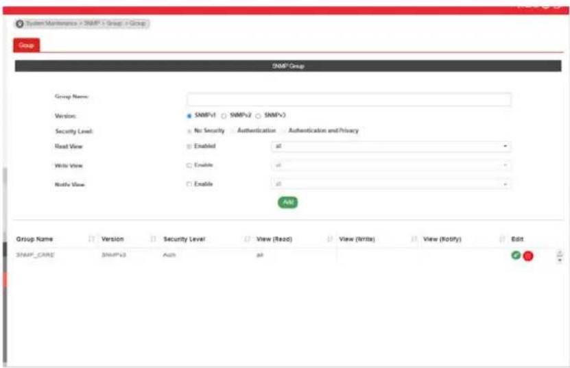The width and height of the screenshot is (570, 368).
Task: Choose Authentication and Privacy option
Action: [x=284, y=131]
